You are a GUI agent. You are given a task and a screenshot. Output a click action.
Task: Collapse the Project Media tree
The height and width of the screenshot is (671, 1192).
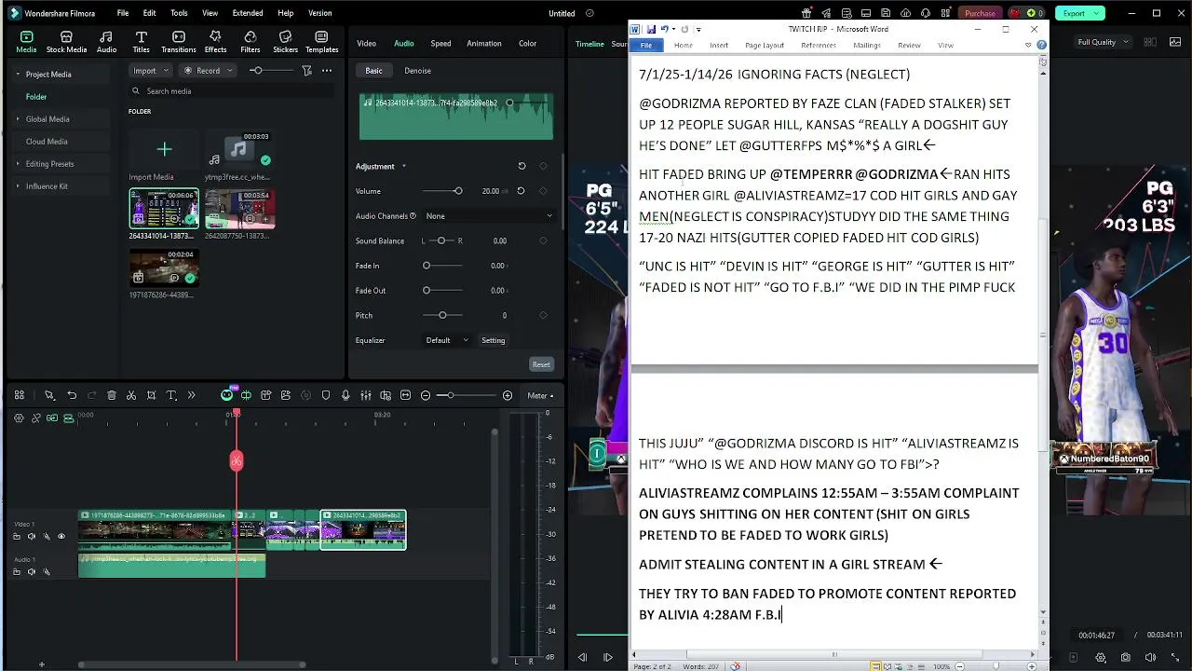coord(18,75)
